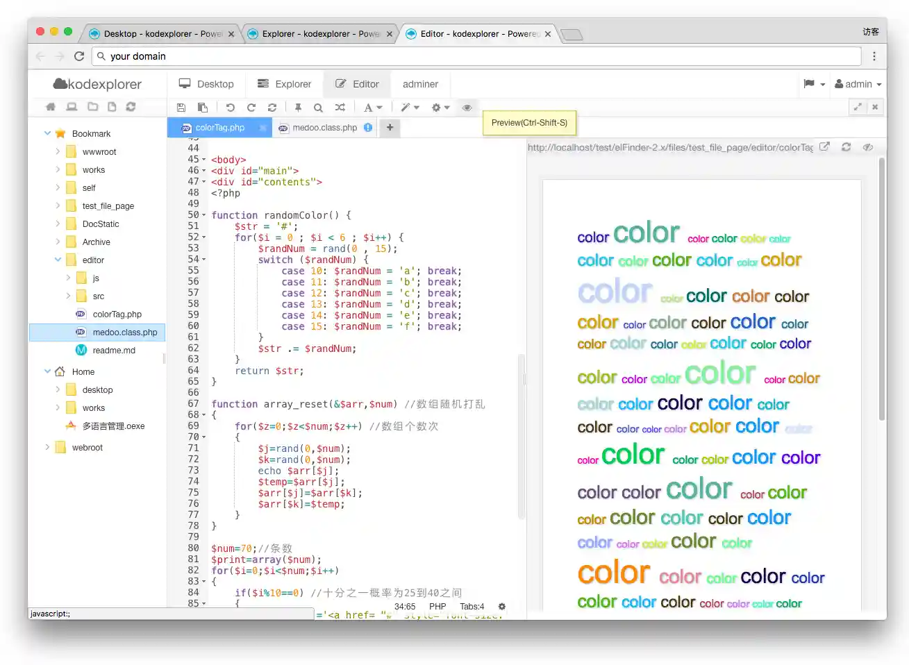This screenshot has height=665, width=909.
Task: Click the search magnifier icon in editor toolbar
Action: (318, 108)
